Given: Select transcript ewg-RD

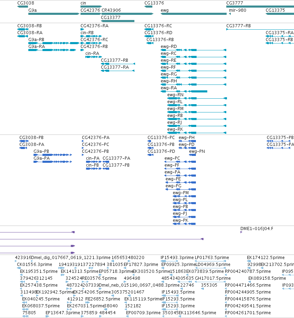Looking at the screenshot, I should 193,50.
